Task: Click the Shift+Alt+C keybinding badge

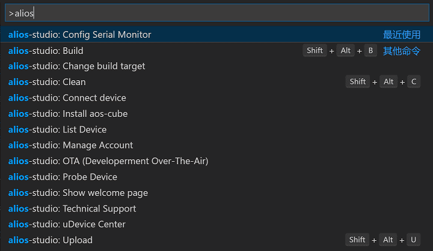Action: point(382,82)
